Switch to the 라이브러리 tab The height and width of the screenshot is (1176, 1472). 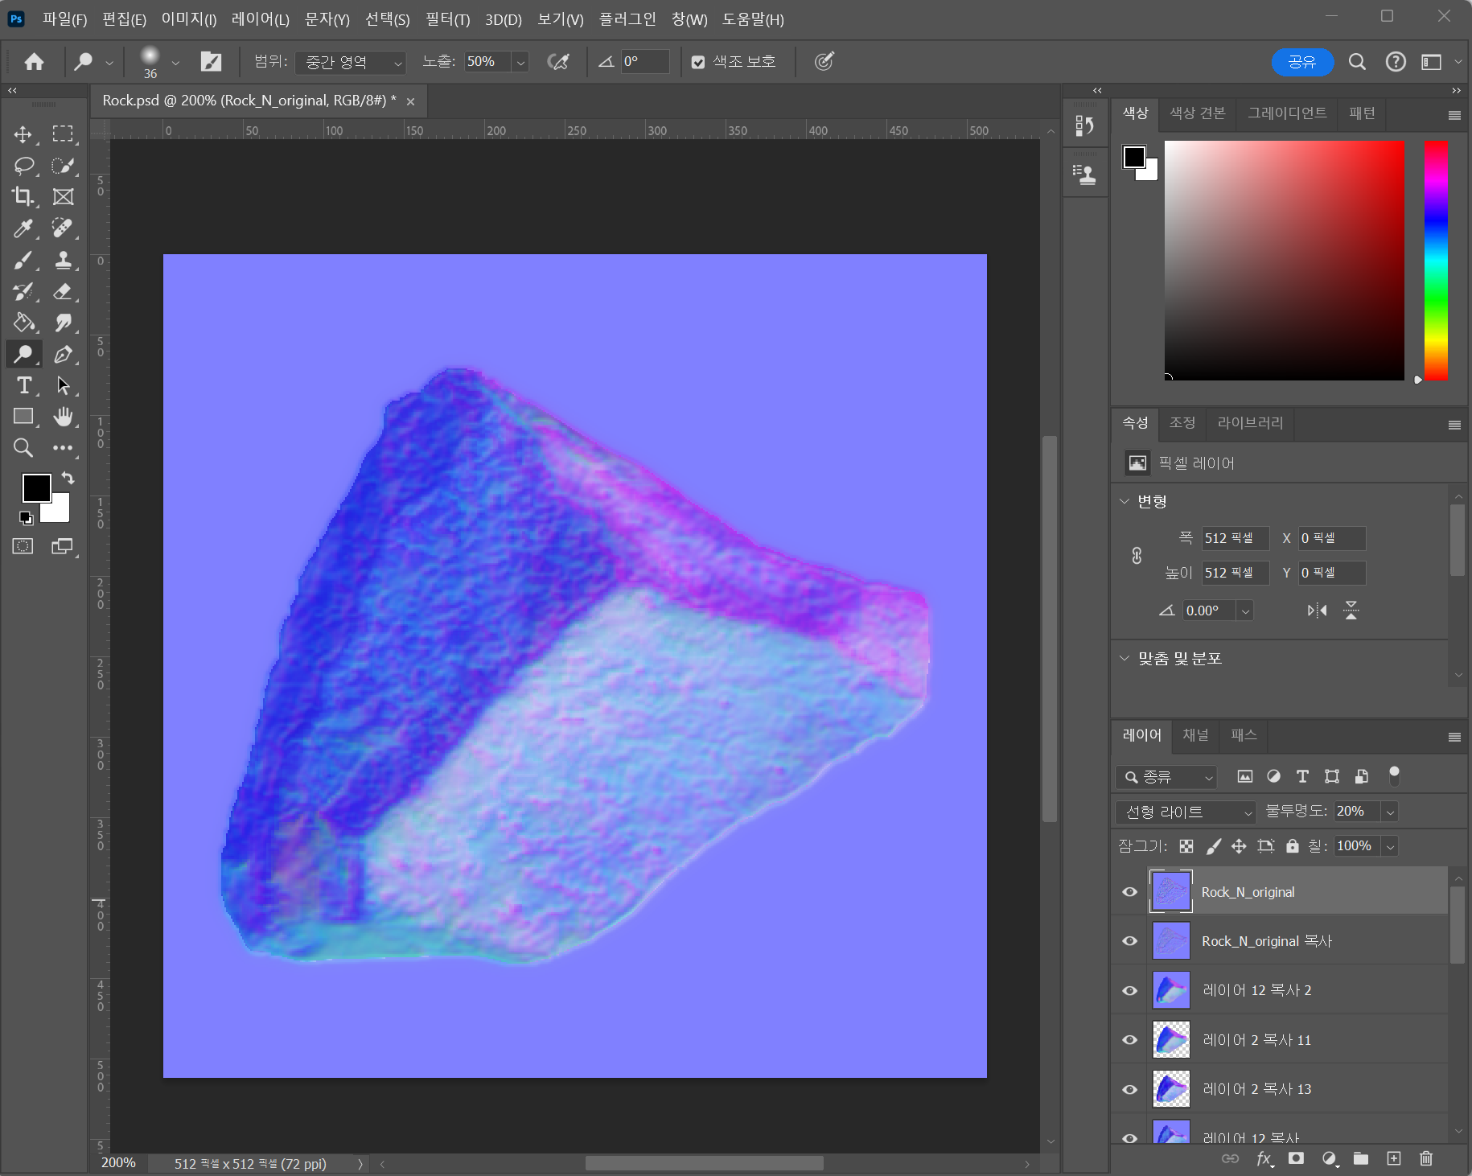coord(1250,423)
